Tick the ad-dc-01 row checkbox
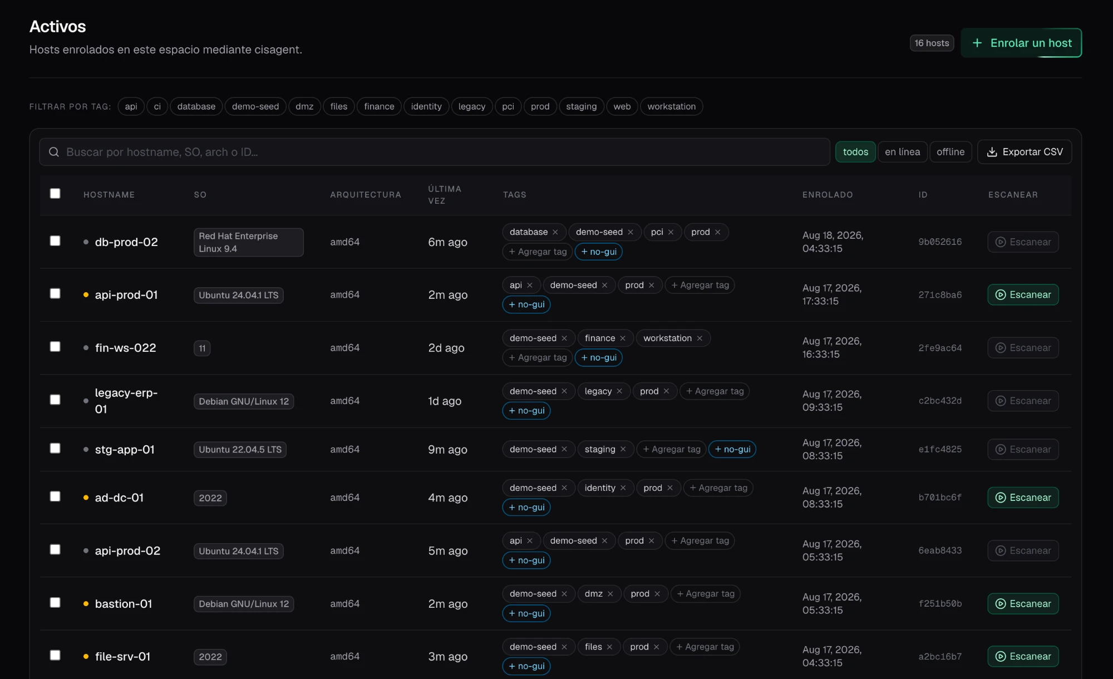The image size is (1113, 679). pos(55,496)
